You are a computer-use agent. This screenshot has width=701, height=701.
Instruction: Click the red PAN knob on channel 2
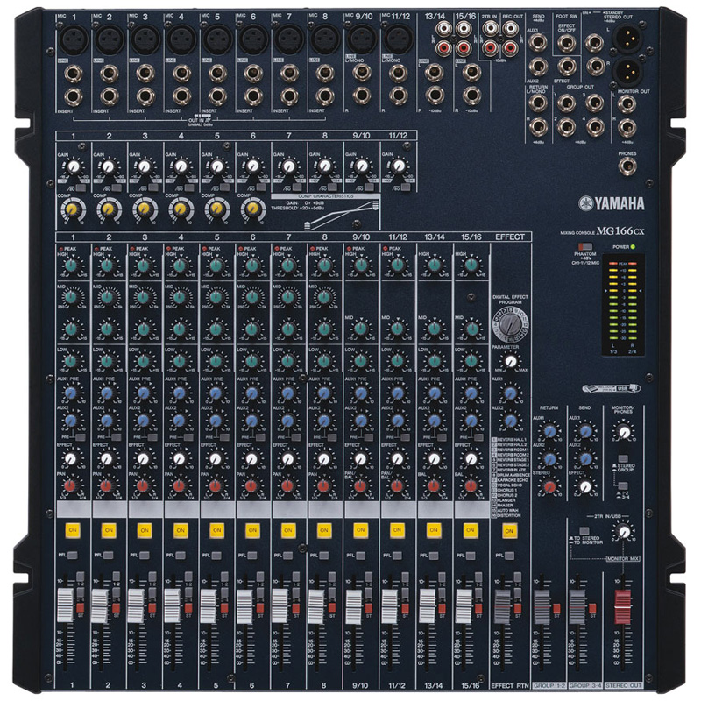106,485
